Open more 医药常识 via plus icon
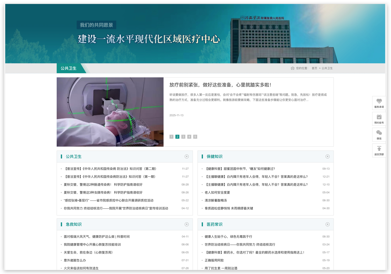The height and width of the screenshot is (274, 391). tap(327, 224)
